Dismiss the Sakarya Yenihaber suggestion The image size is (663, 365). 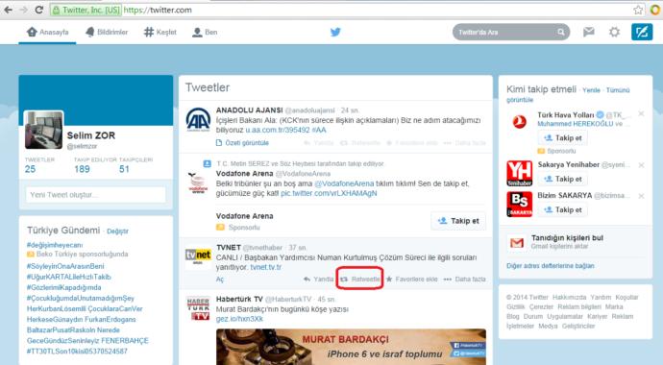(x=641, y=165)
